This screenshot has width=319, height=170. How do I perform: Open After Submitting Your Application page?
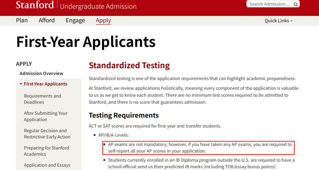(45, 116)
